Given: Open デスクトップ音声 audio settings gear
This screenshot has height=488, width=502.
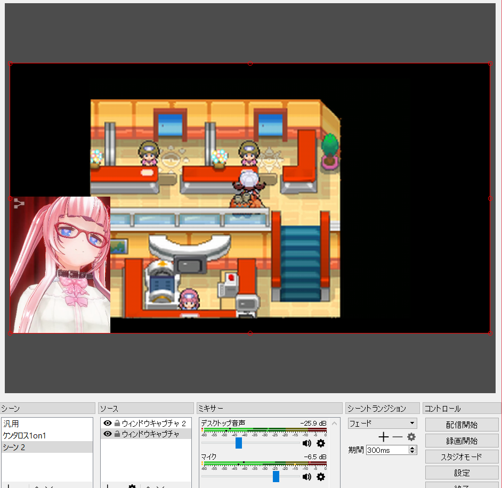Looking at the screenshot, I should coord(321,443).
